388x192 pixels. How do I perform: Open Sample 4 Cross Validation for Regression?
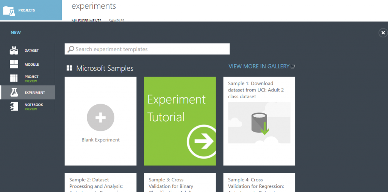(259, 183)
